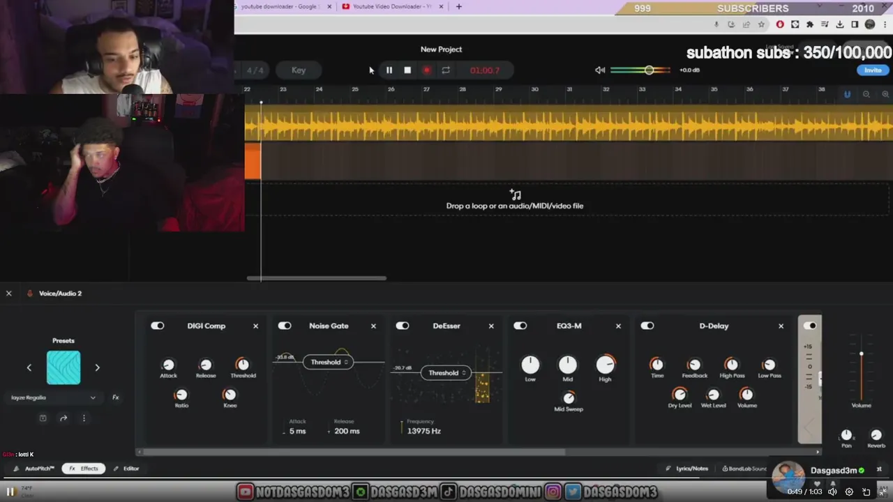Click the Noise Gate 5 ms attack value
893x502 pixels.
pos(298,431)
